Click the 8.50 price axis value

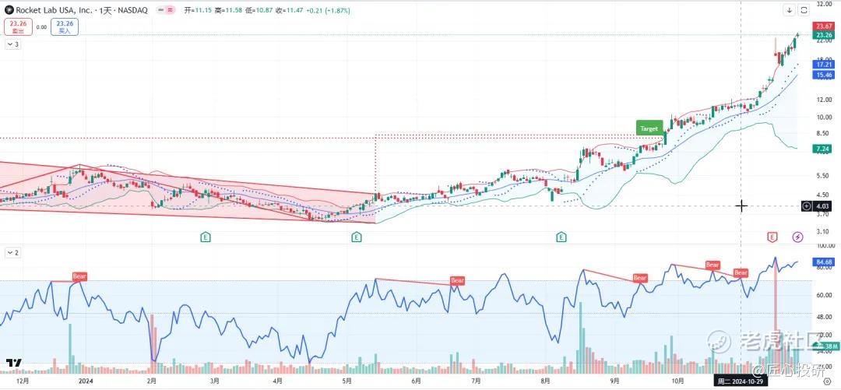pos(822,134)
